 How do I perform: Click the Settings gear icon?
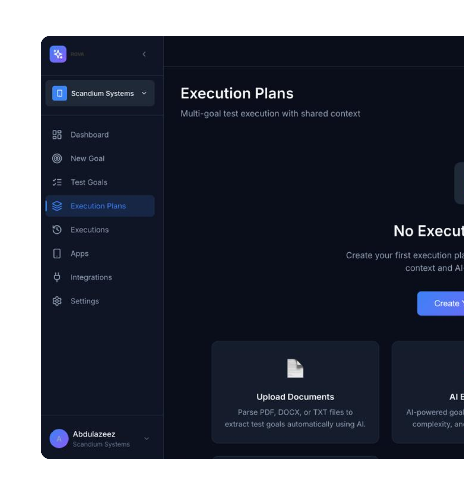coord(57,301)
